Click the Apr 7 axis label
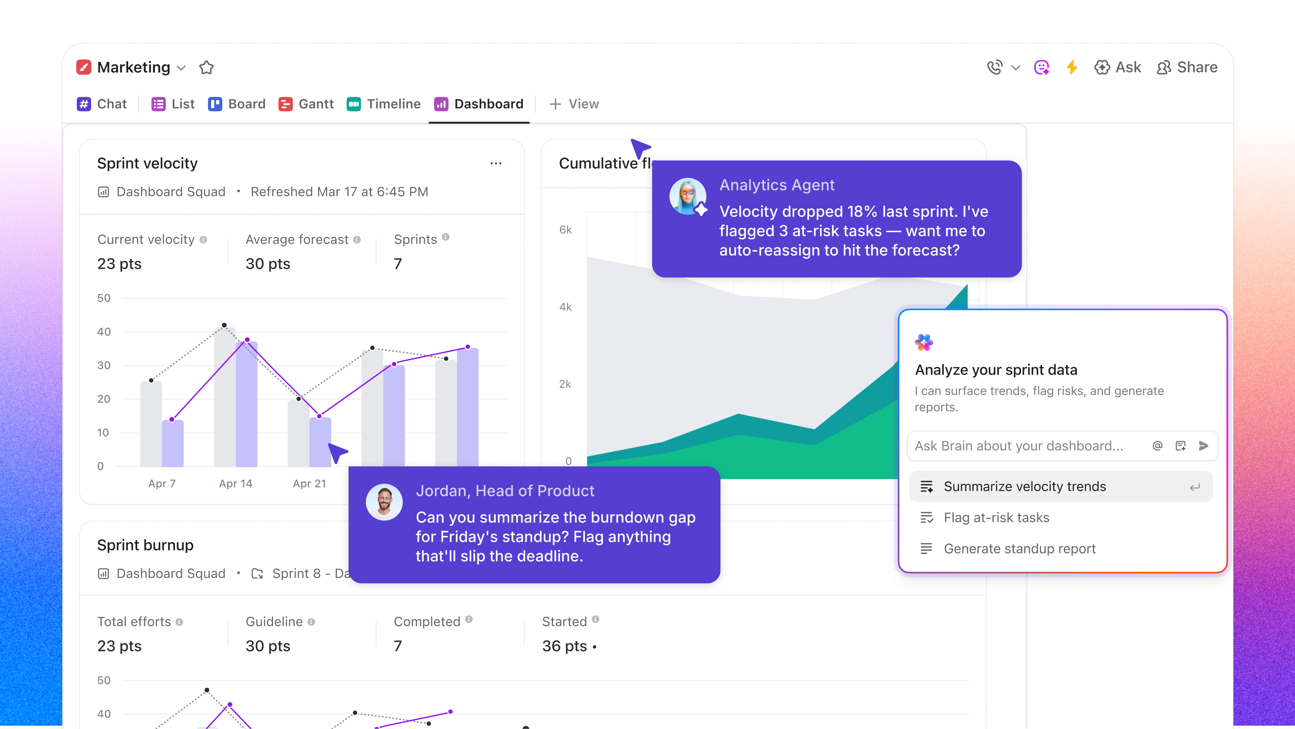This screenshot has height=729, width=1295. point(162,484)
